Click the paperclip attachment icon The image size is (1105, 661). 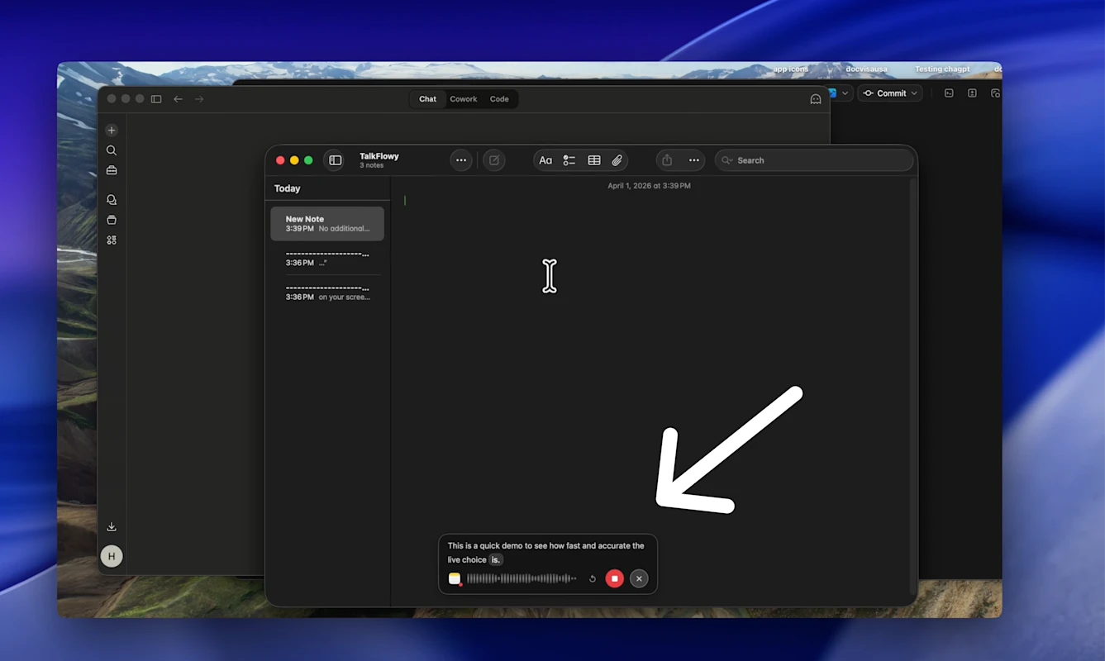click(x=617, y=160)
